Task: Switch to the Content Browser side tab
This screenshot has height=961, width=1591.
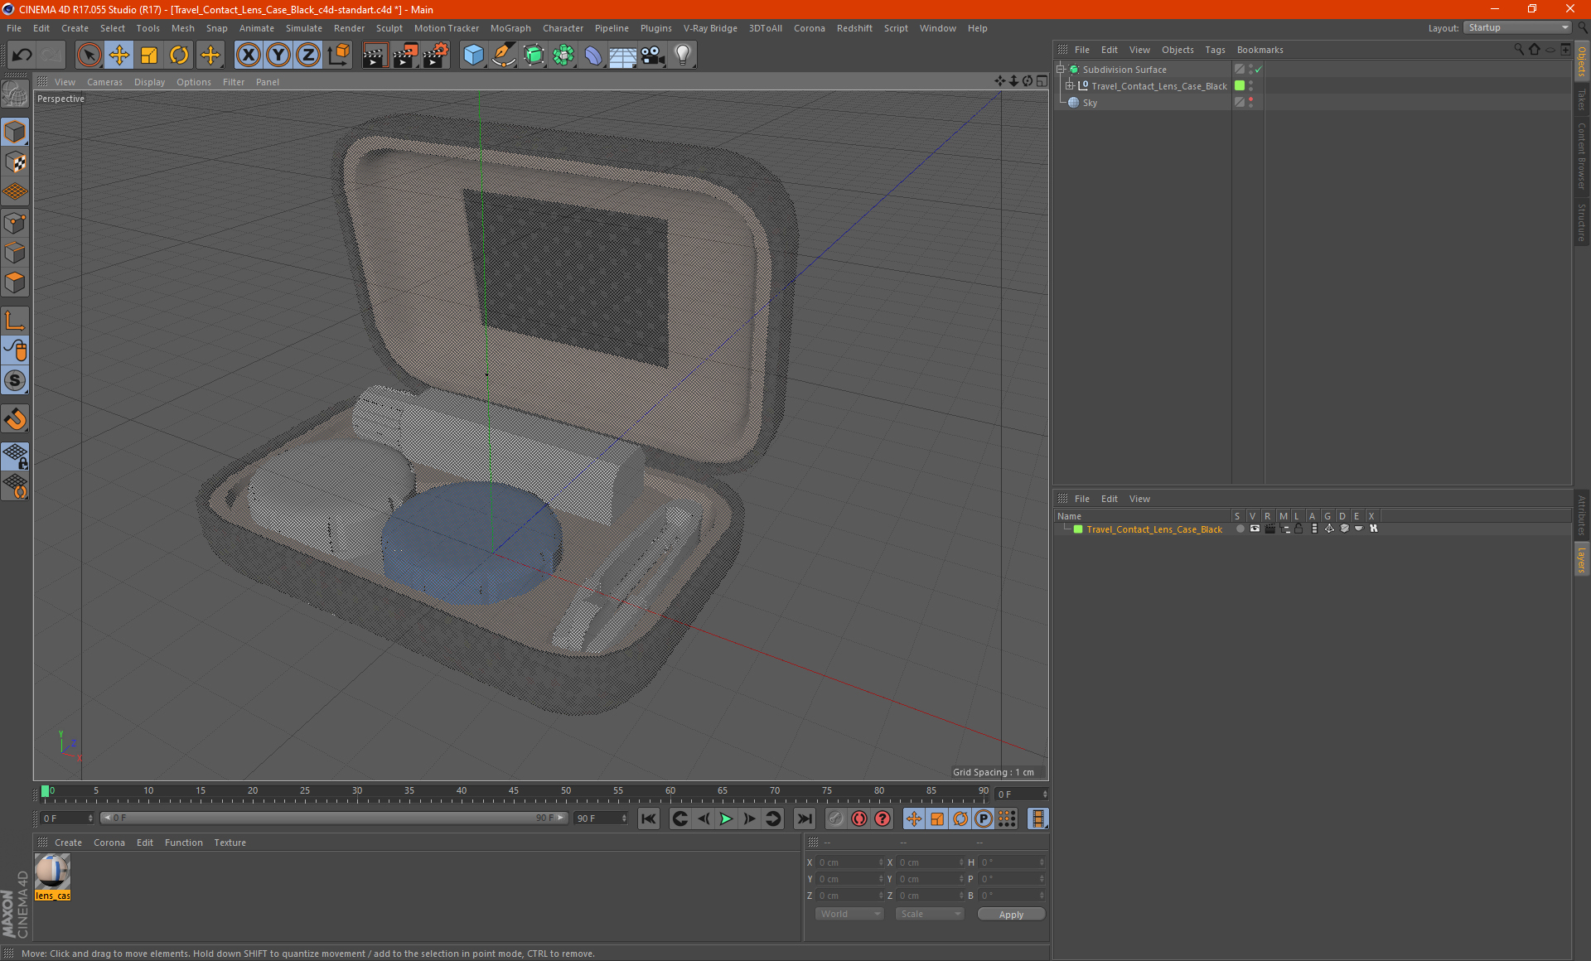Action: pyautogui.click(x=1581, y=156)
